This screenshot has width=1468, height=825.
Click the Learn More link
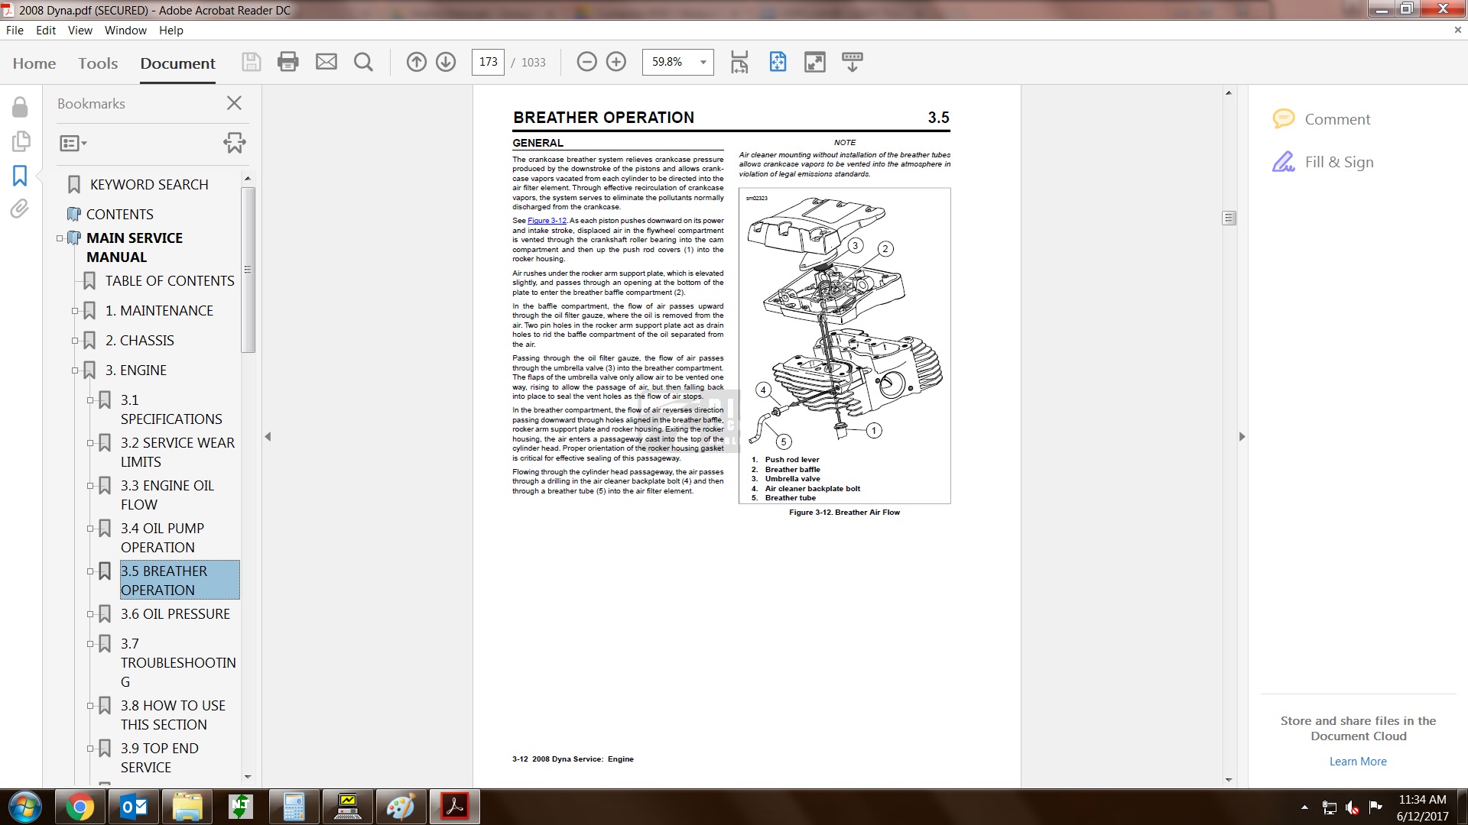(1357, 762)
